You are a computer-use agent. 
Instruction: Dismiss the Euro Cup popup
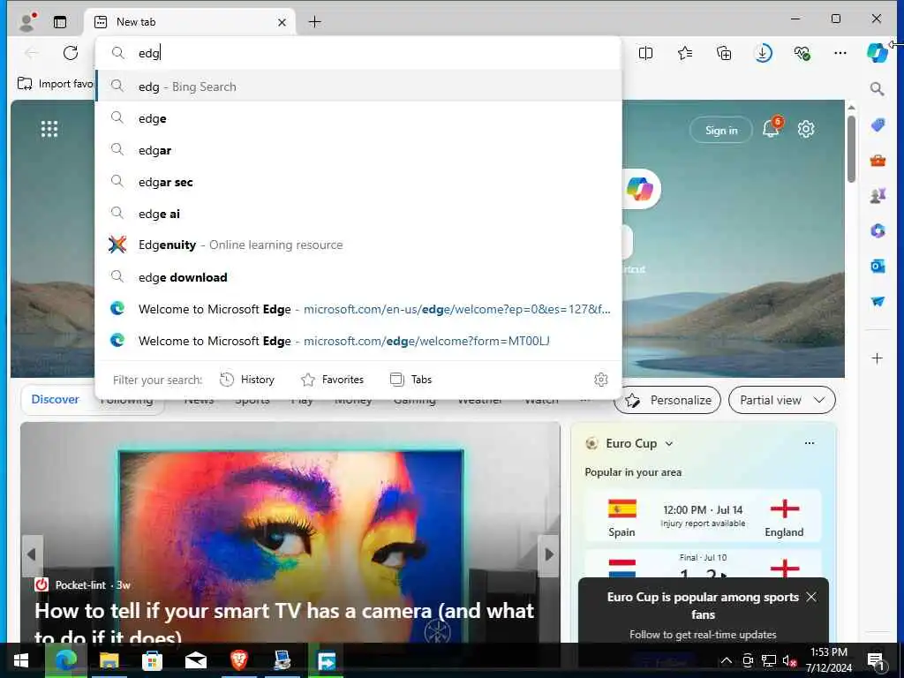pyautogui.click(x=811, y=597)
